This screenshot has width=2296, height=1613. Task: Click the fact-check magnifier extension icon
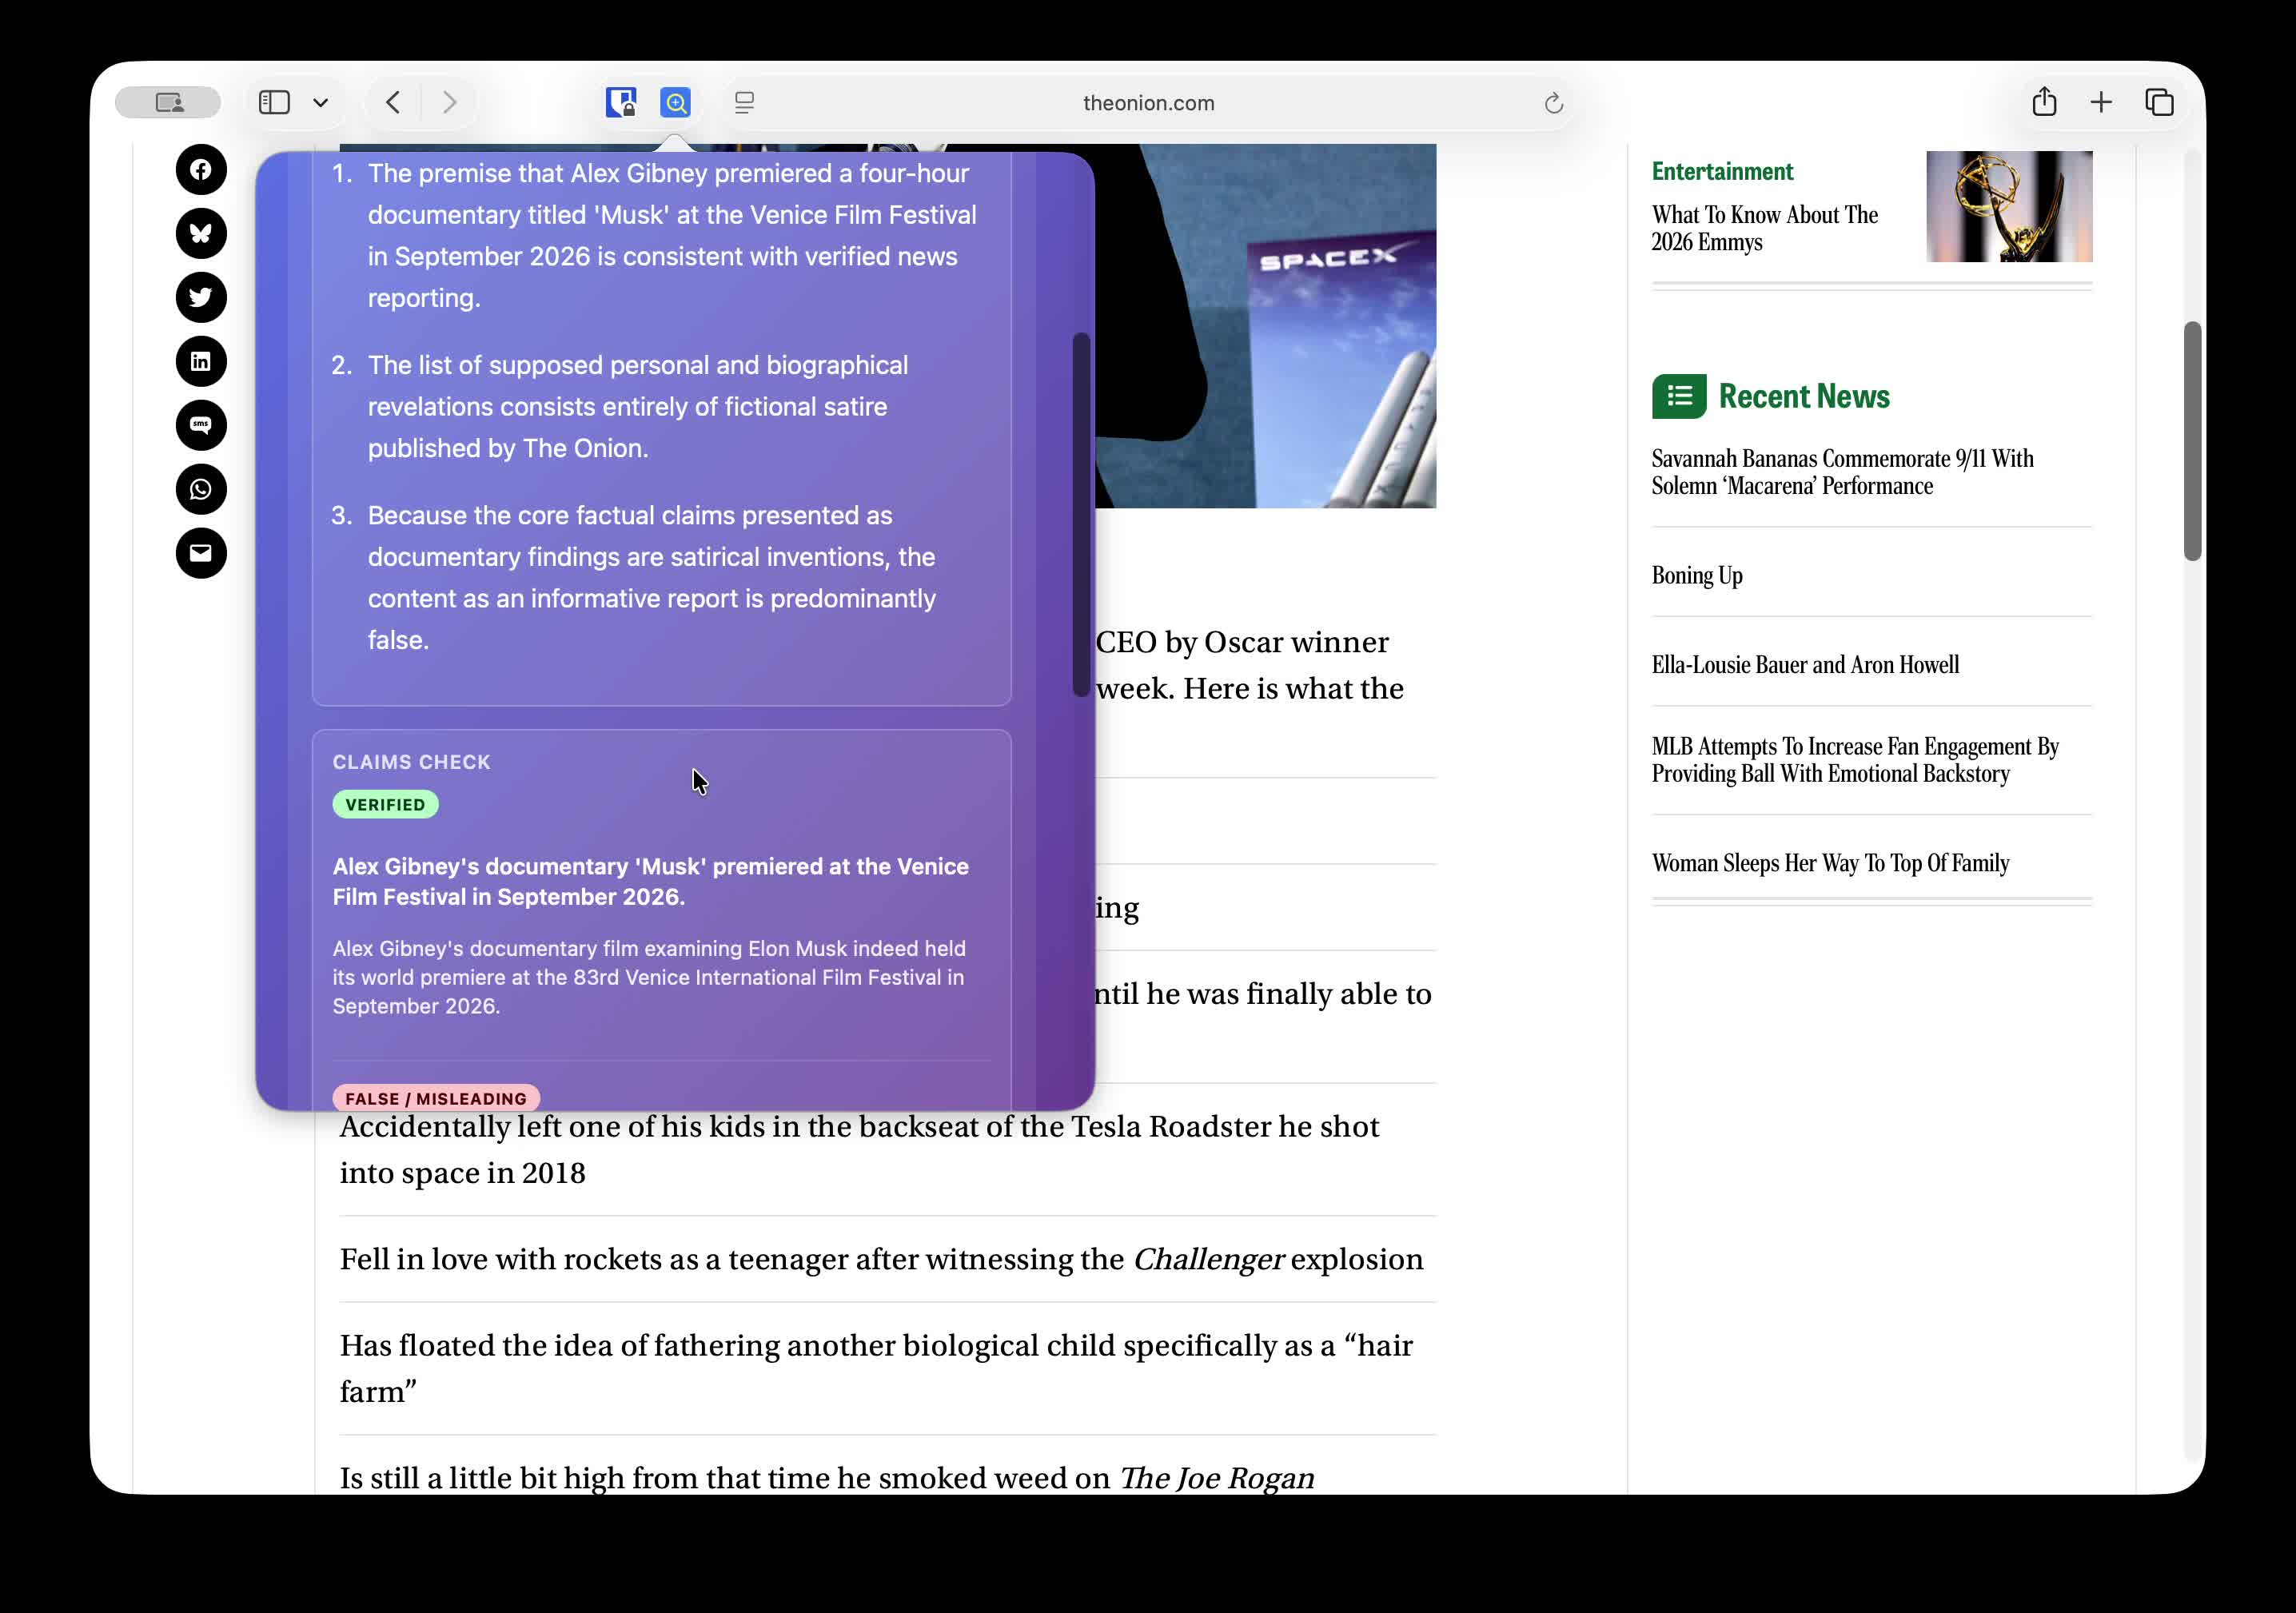pyautogui.click(x=676, y=102)
